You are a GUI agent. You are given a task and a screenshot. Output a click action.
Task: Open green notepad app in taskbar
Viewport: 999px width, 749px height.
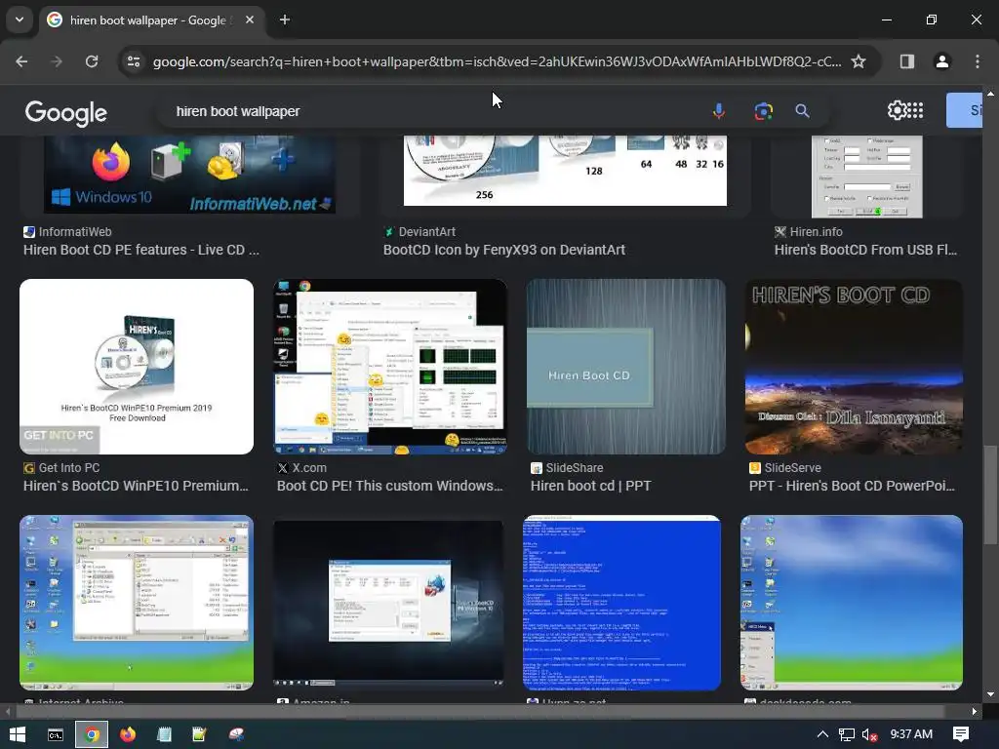(x=199, y=734)
